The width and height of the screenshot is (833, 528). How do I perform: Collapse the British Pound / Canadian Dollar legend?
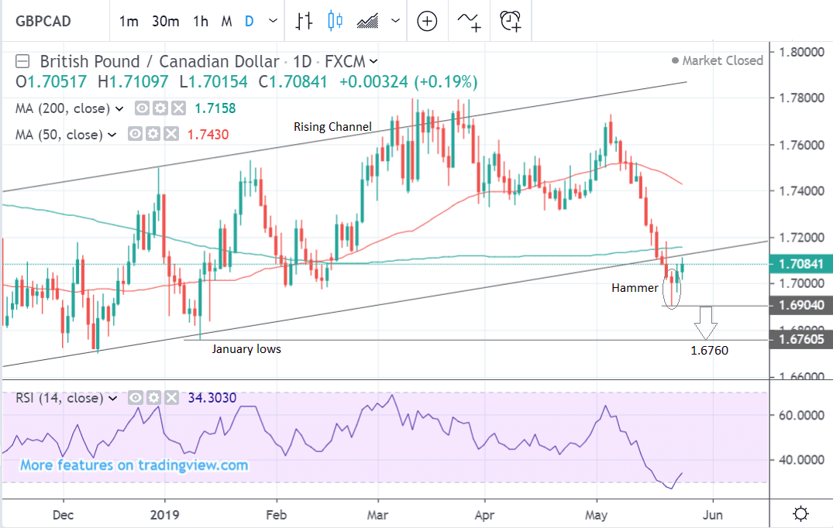(23, 61)
